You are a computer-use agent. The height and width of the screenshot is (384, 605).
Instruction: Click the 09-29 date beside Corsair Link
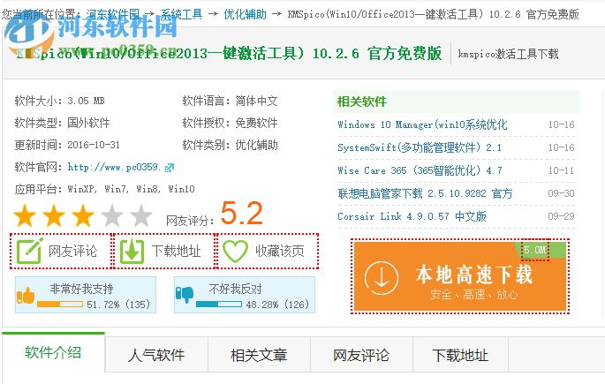pos(561,216)
